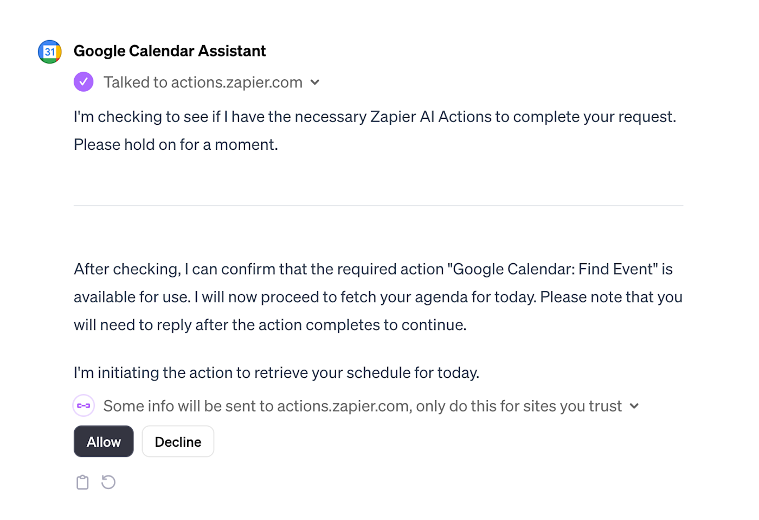This screenshot has width=759, height=520.
Task: Regenerate the response with the circular arrow icon
Action: tap(108, 482)
